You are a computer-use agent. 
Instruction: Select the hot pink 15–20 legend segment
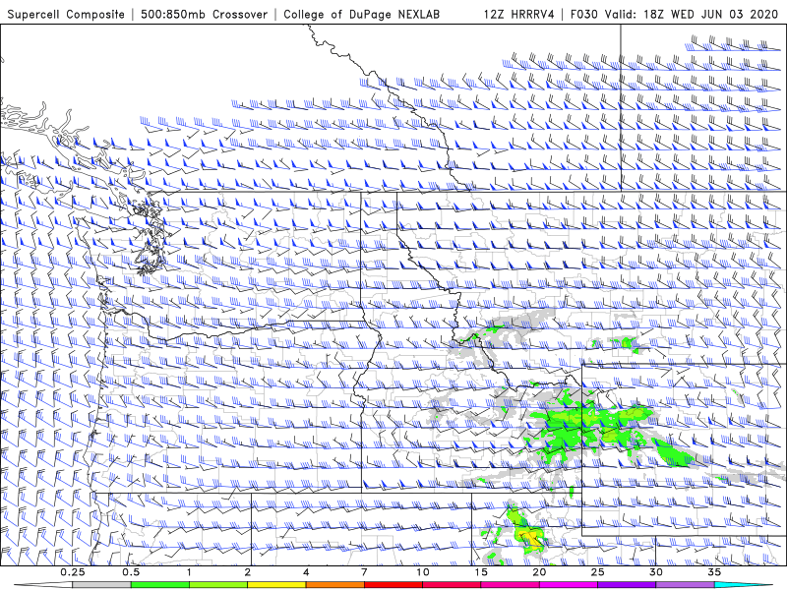pyautogui.click(x=510, y=585)
